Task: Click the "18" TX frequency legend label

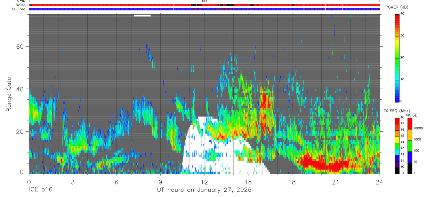Action: [402, 118]
